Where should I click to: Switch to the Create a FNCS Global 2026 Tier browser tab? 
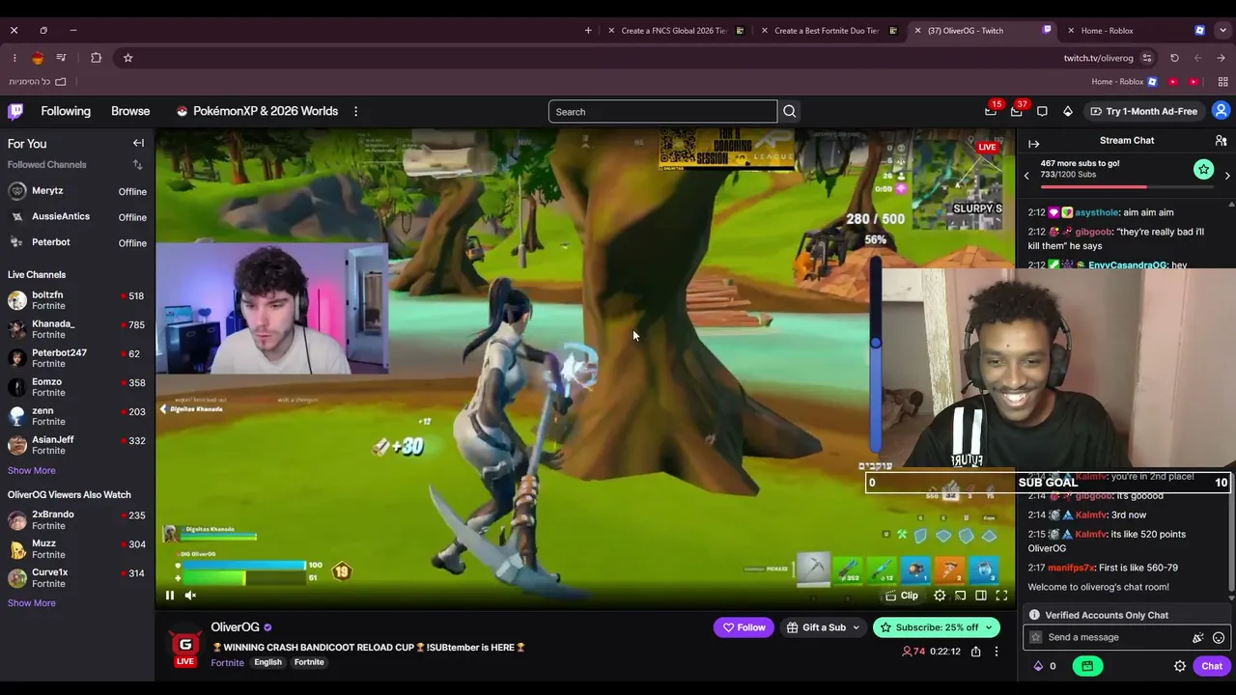coord(676,31)
